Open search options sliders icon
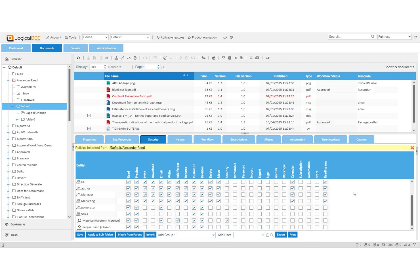 tap(416, 37)
